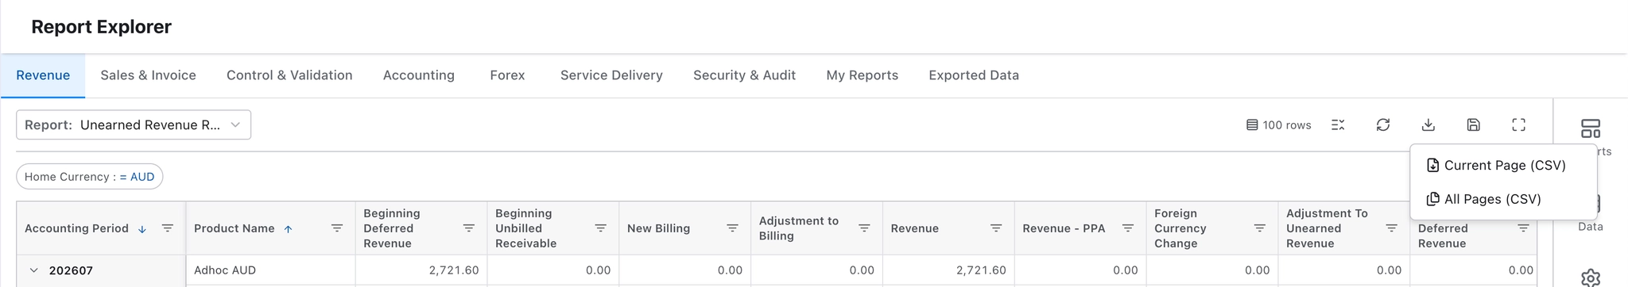Open the filter menu for Deferred Revenue column
The image size is (1628, 287).
[x=1523, y=228]
